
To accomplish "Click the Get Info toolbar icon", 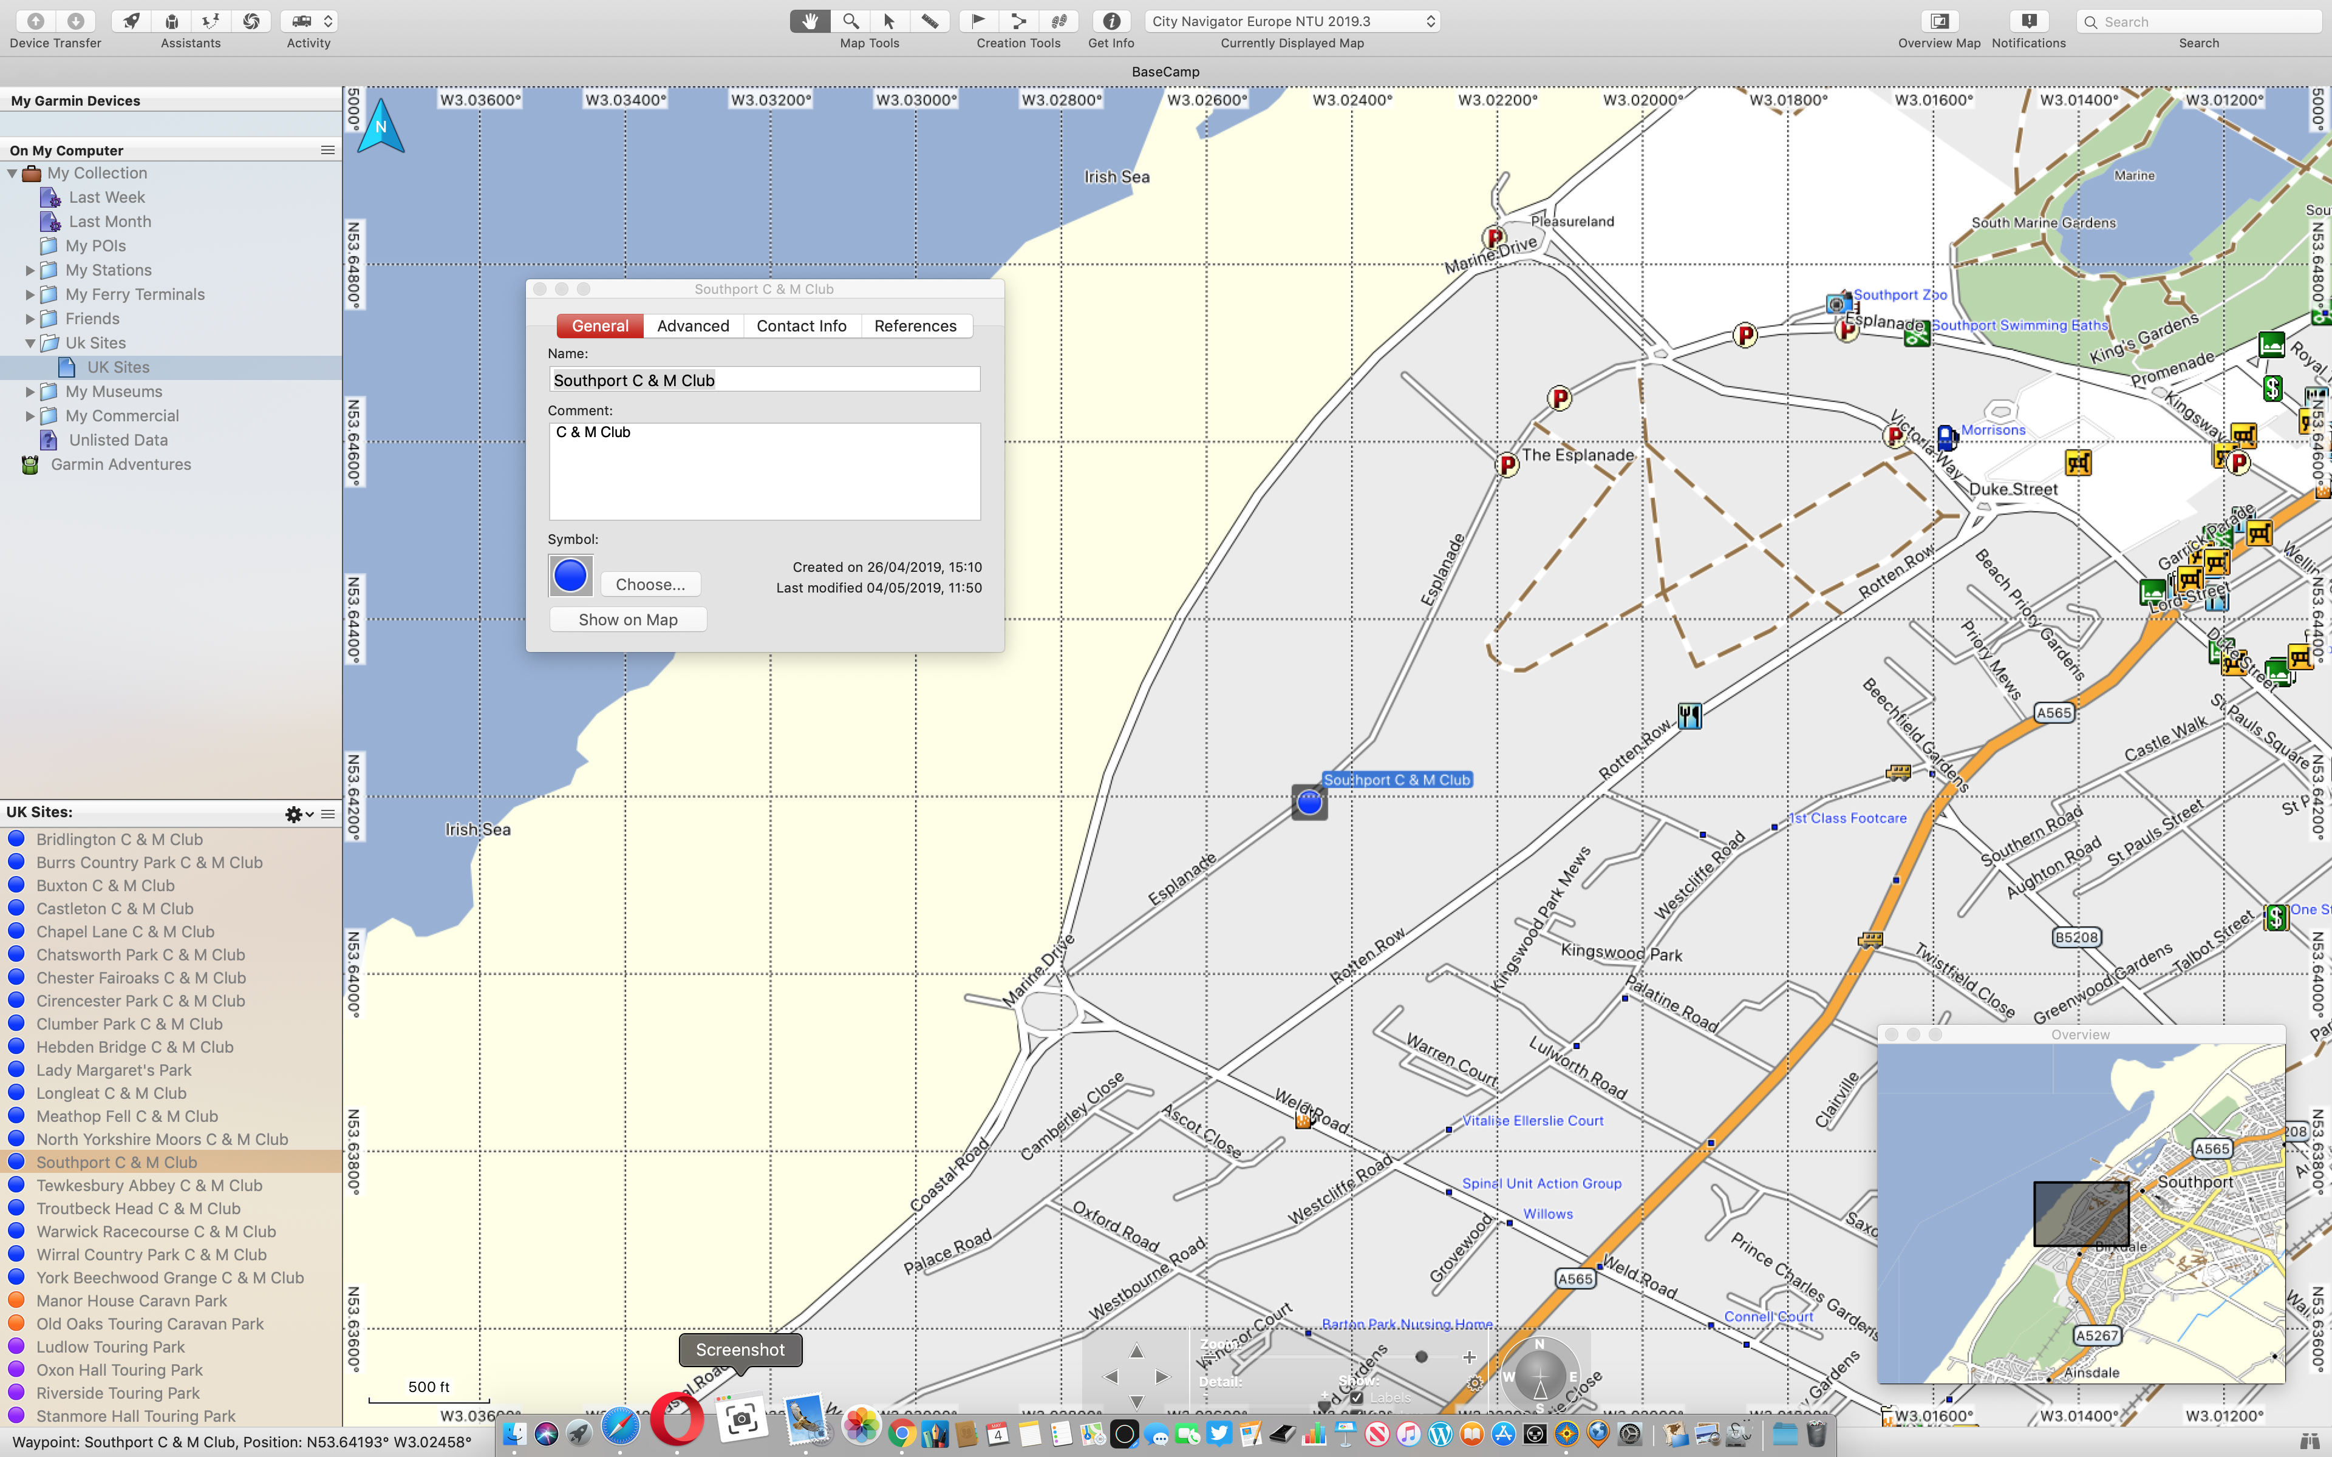I will (x=1110, y=20).
